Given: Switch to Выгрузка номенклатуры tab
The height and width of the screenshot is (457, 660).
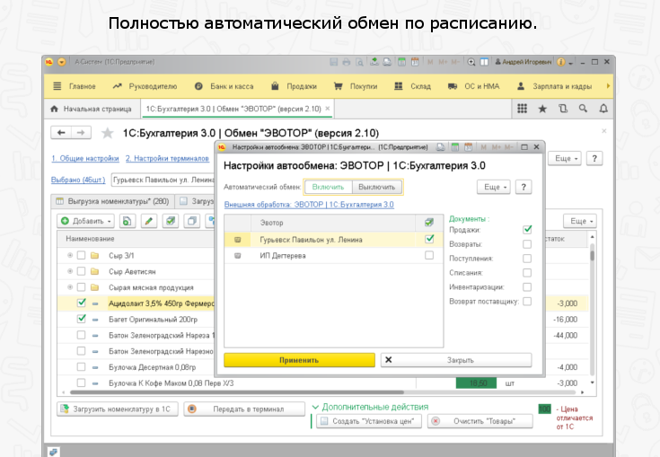Looking at the screenshot, I should point(112,201).
